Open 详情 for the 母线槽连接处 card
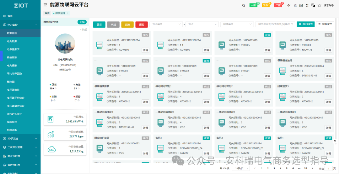Image resolution: width=339 pixels, height=174 pixels. click(328, 76)
